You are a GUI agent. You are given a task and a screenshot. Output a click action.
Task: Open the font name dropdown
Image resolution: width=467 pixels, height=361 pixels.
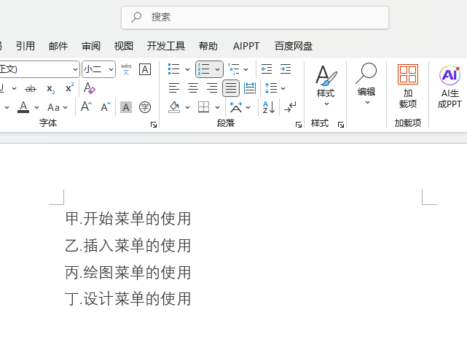coord(75,69)
